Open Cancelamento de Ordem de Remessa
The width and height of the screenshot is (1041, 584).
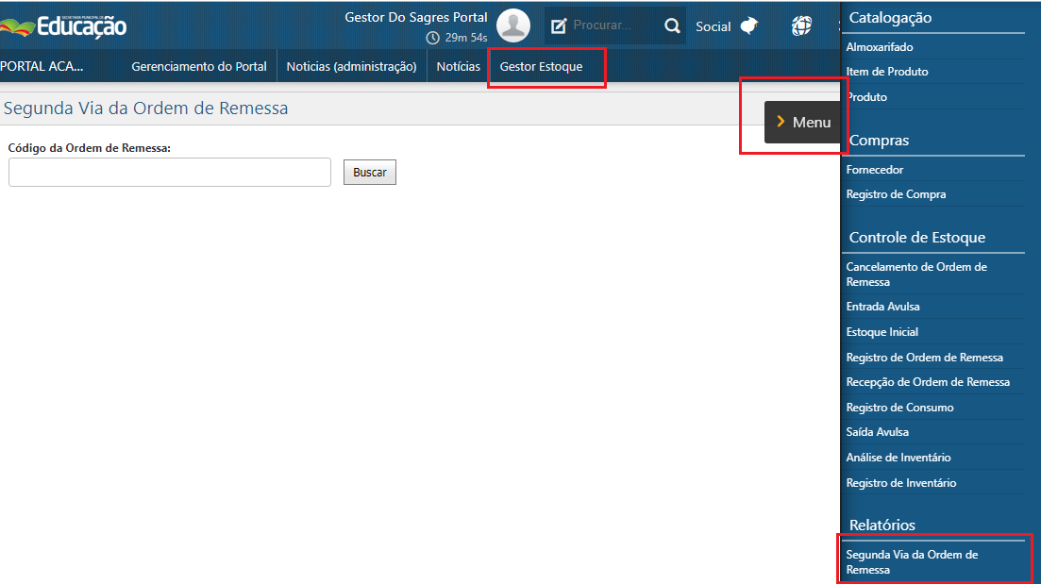click(x=916, y=275)
